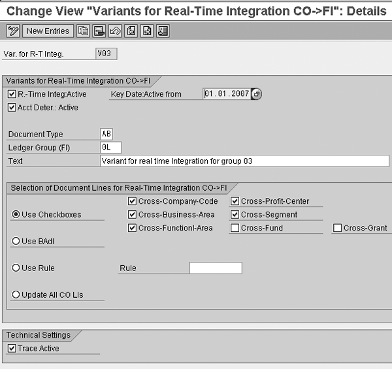Choose the Update All CO LIs option
The width and height of the screenshot is (392, 369).
click(16, 295)
